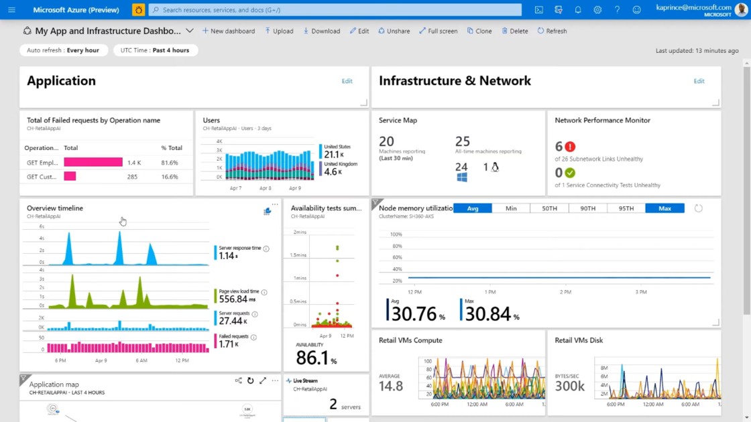Click the GET Cust... failed requests pink bar
Viewport: 751px width, 422px height.
pos(70,177)
